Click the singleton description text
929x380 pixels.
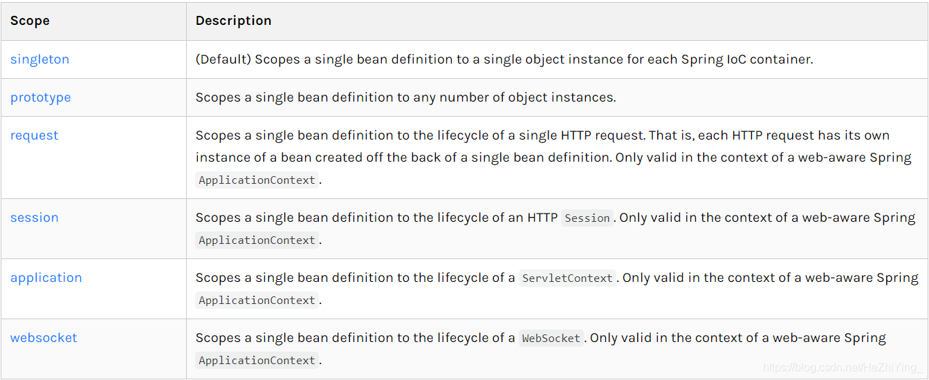(x=504, y=59)
